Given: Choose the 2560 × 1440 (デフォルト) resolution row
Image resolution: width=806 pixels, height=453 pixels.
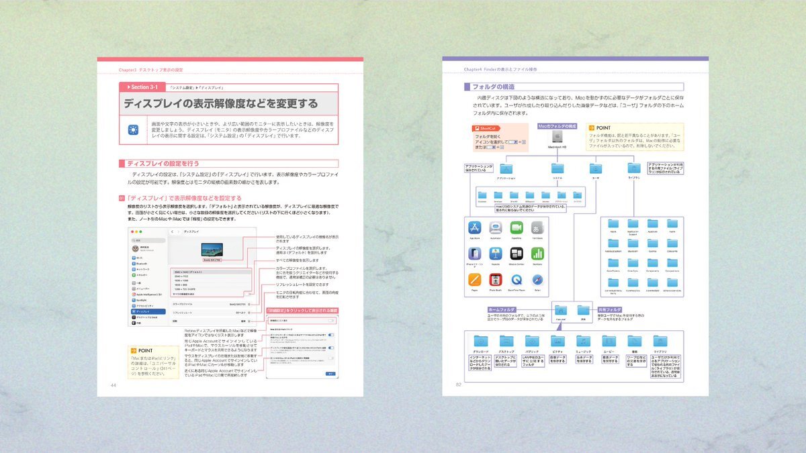Looking at the screenshot, I should click(212, 271).
